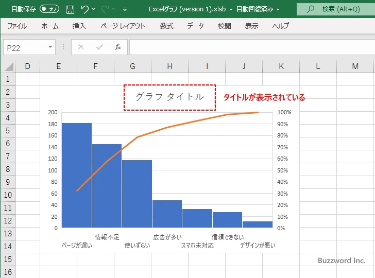
Task: Switch to the ヘルプ tab
Action: [x=281, y=26]
